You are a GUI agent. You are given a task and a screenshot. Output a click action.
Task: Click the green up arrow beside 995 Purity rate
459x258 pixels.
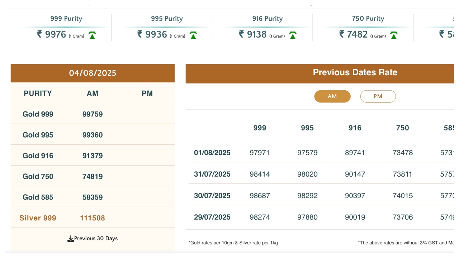(193, 35)
